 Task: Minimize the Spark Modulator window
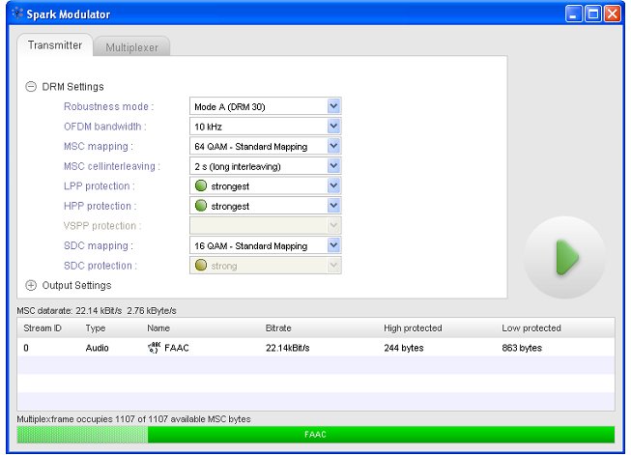[x=574, y=14]
